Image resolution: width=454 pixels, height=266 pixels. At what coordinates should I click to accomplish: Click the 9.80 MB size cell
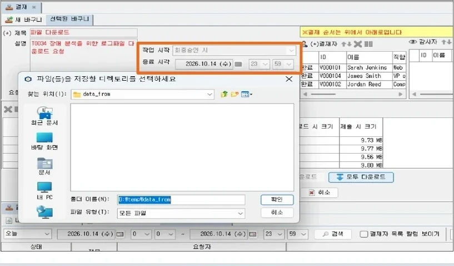click(x=361, y=165)
